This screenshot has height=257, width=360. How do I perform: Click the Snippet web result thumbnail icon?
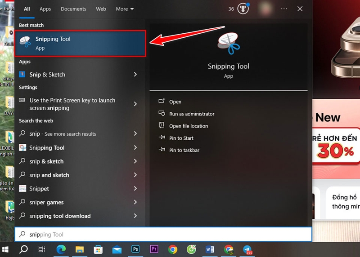[x=22, y=188]
